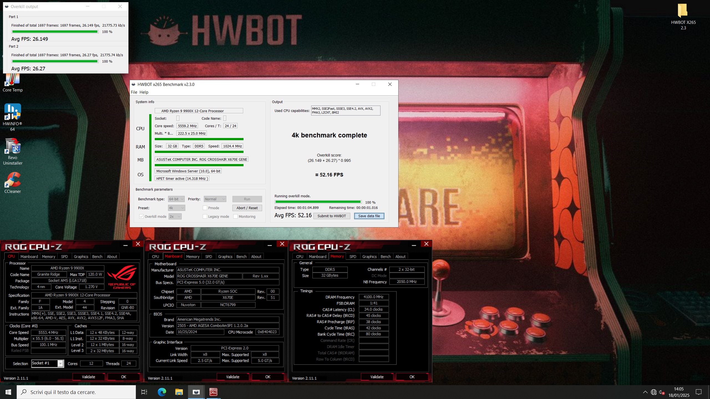Click OK in middle CPU-Z Mainboard window
710x399 pixels.
click(268, 377)
